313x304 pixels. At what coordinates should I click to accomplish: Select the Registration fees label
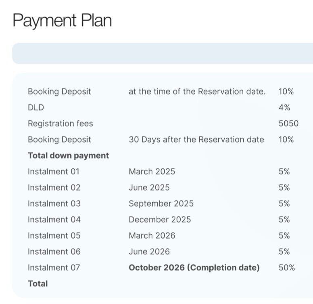tap(60, 124)
